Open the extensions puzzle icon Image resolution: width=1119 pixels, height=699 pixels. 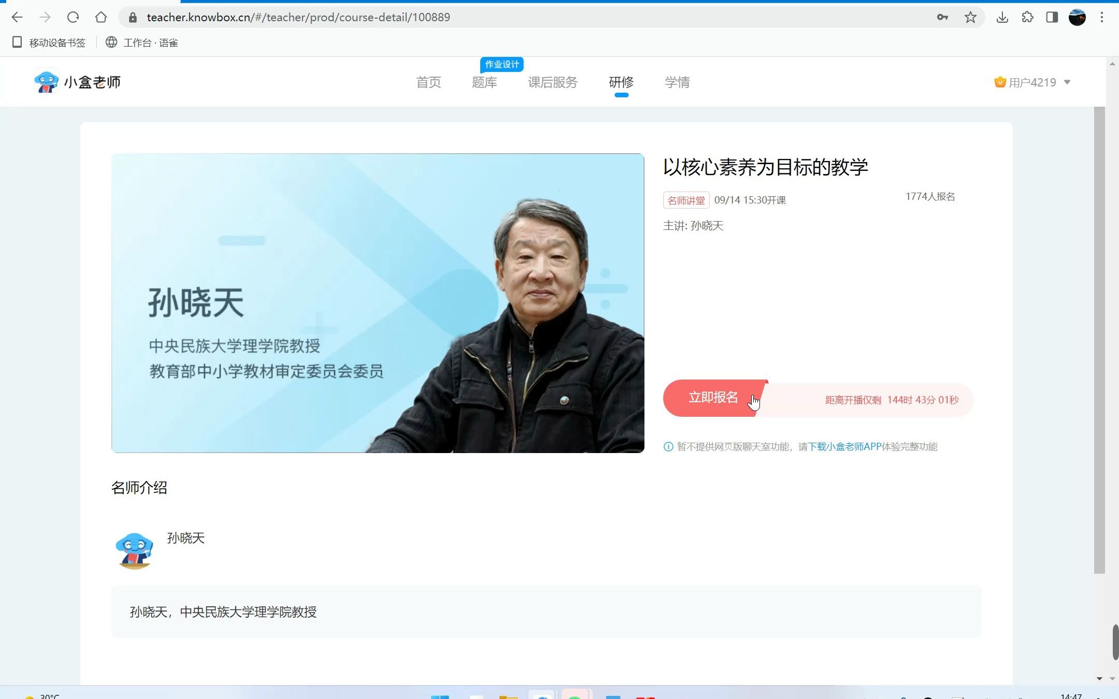point(1027,17)
